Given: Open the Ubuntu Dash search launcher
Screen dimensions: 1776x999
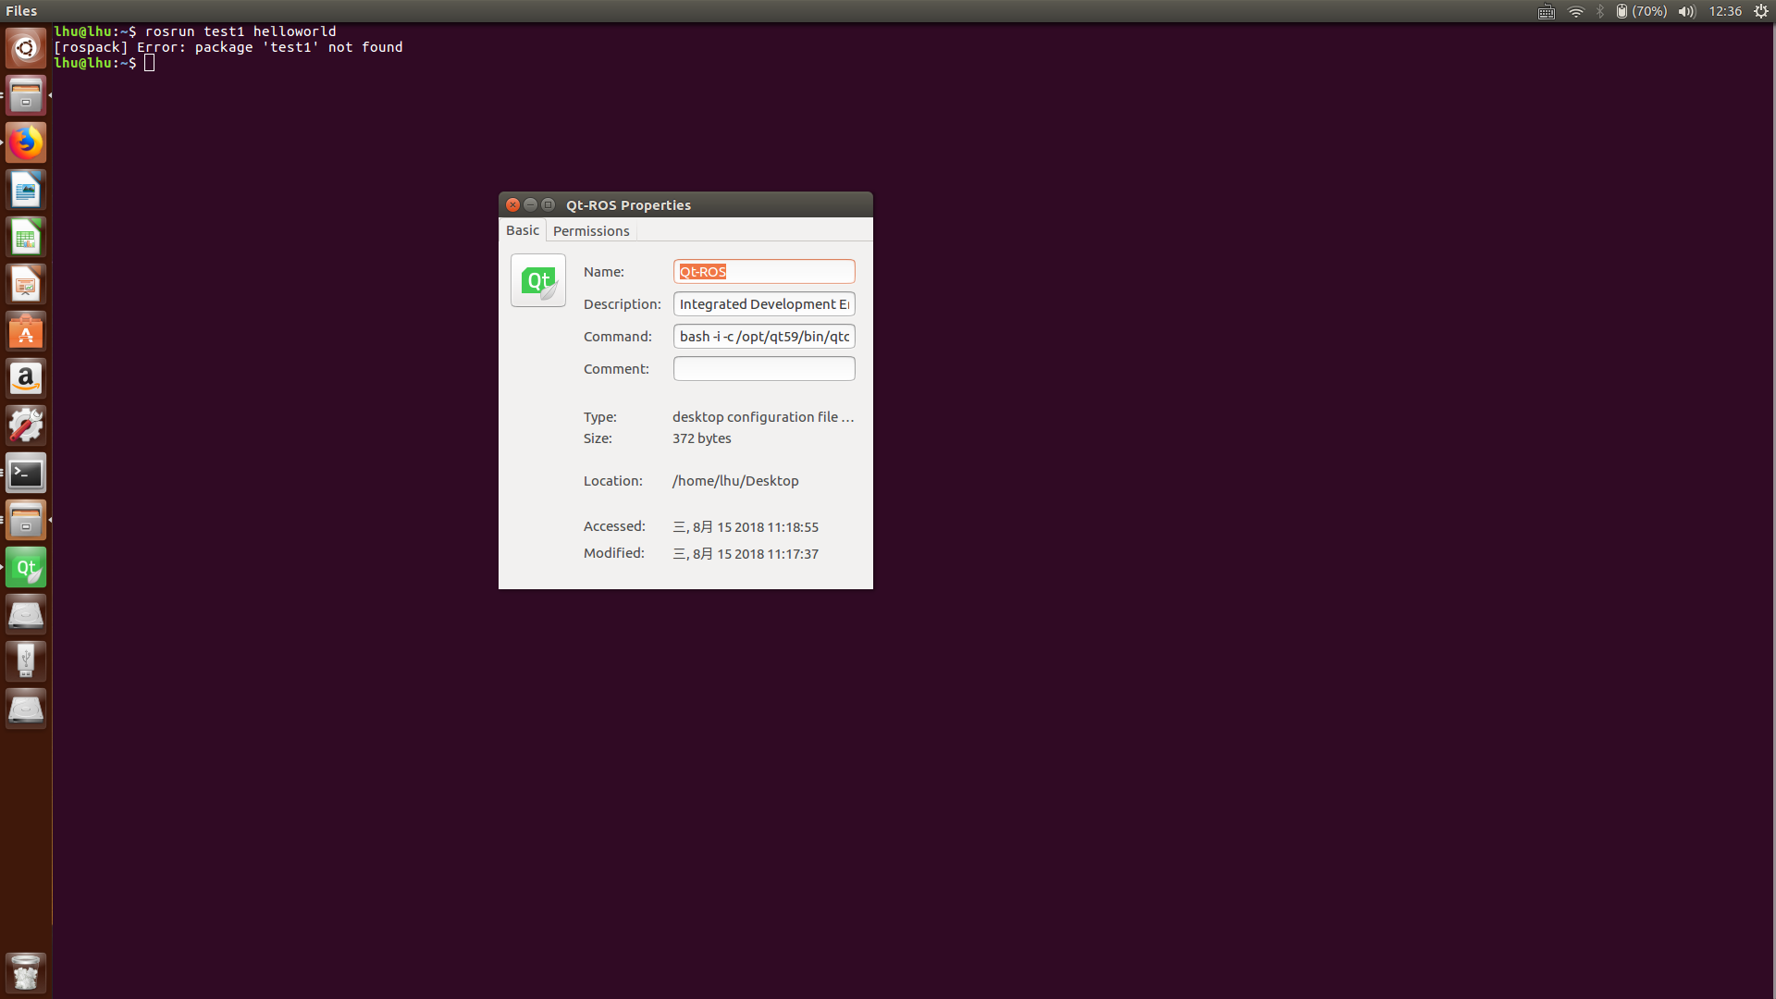Looking at the screenshot, I should (x=26, y=48).
